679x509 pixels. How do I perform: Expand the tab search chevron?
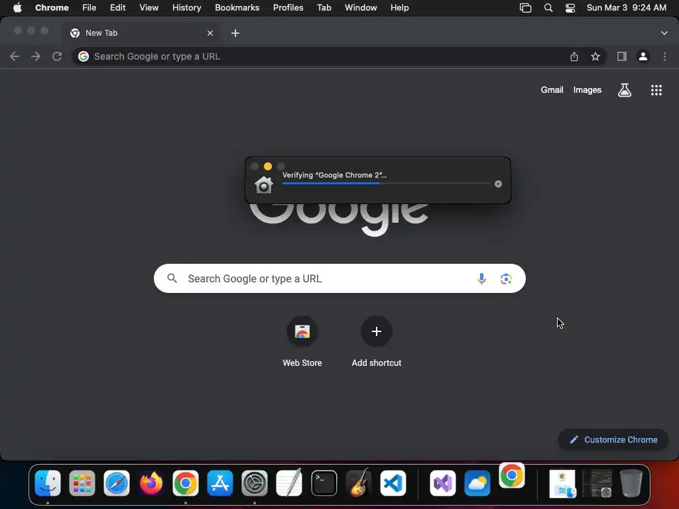[x=664, y=33]
